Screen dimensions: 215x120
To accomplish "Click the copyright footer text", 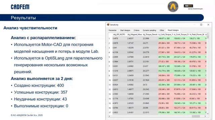I will pyautogui.click(x=27, y=115).
